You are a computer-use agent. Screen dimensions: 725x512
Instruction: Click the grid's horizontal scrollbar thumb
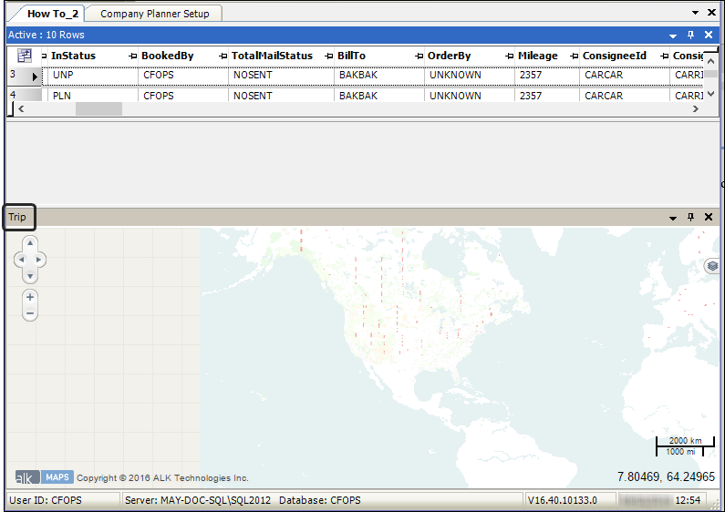tap(98, 108)
